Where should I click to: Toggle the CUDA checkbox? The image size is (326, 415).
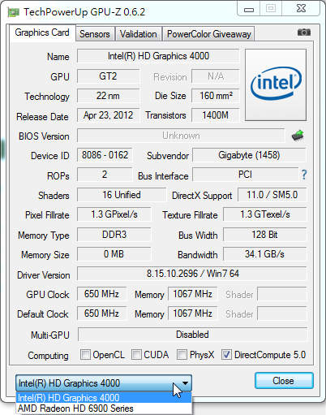(136, 355)
